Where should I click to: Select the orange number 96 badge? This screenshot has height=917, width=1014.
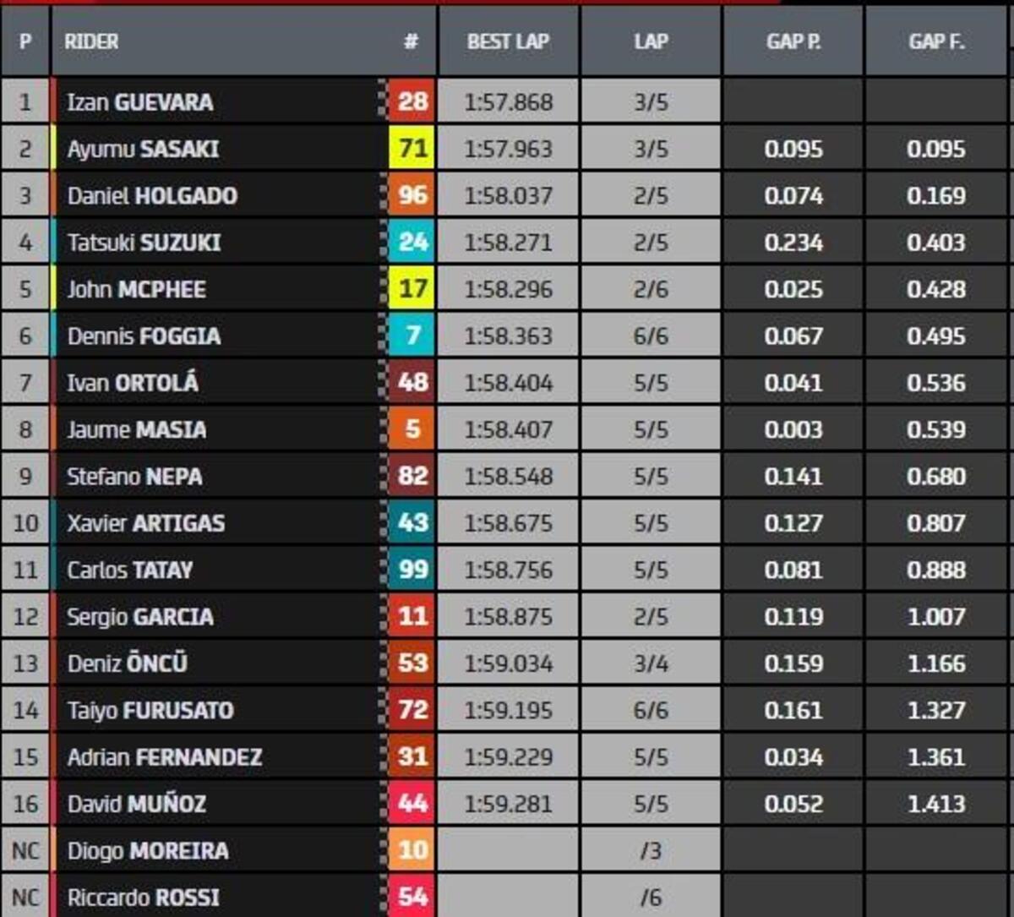pyautogui.click(x=412, y=196)
